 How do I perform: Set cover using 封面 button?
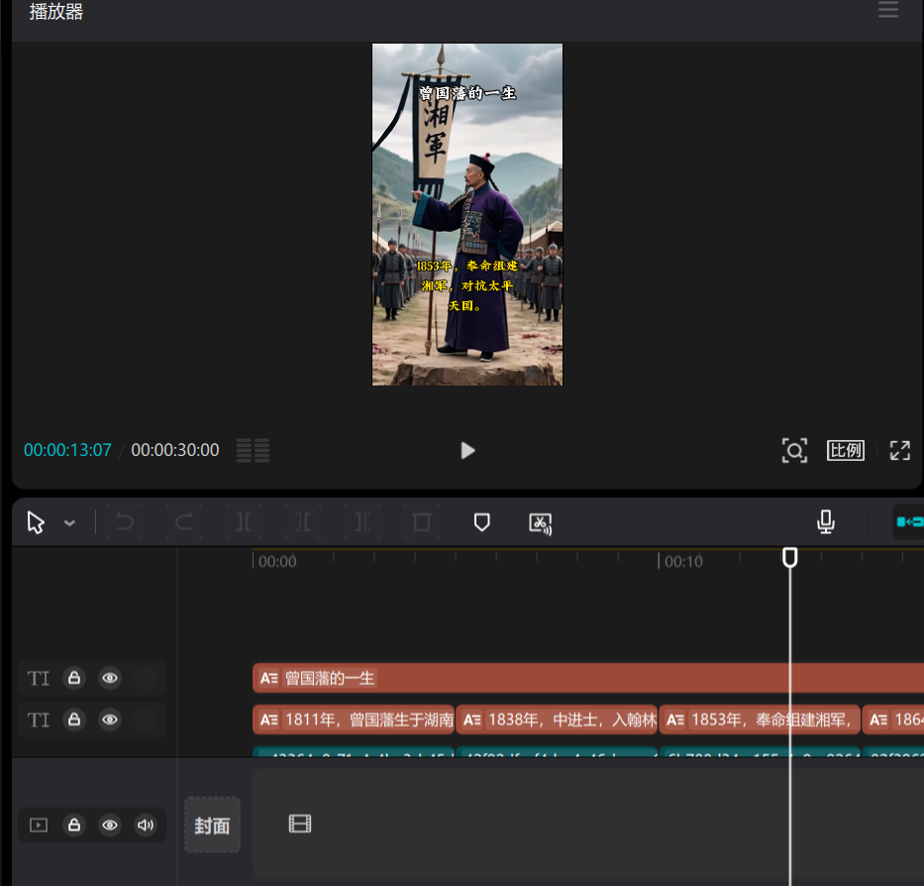212,826
